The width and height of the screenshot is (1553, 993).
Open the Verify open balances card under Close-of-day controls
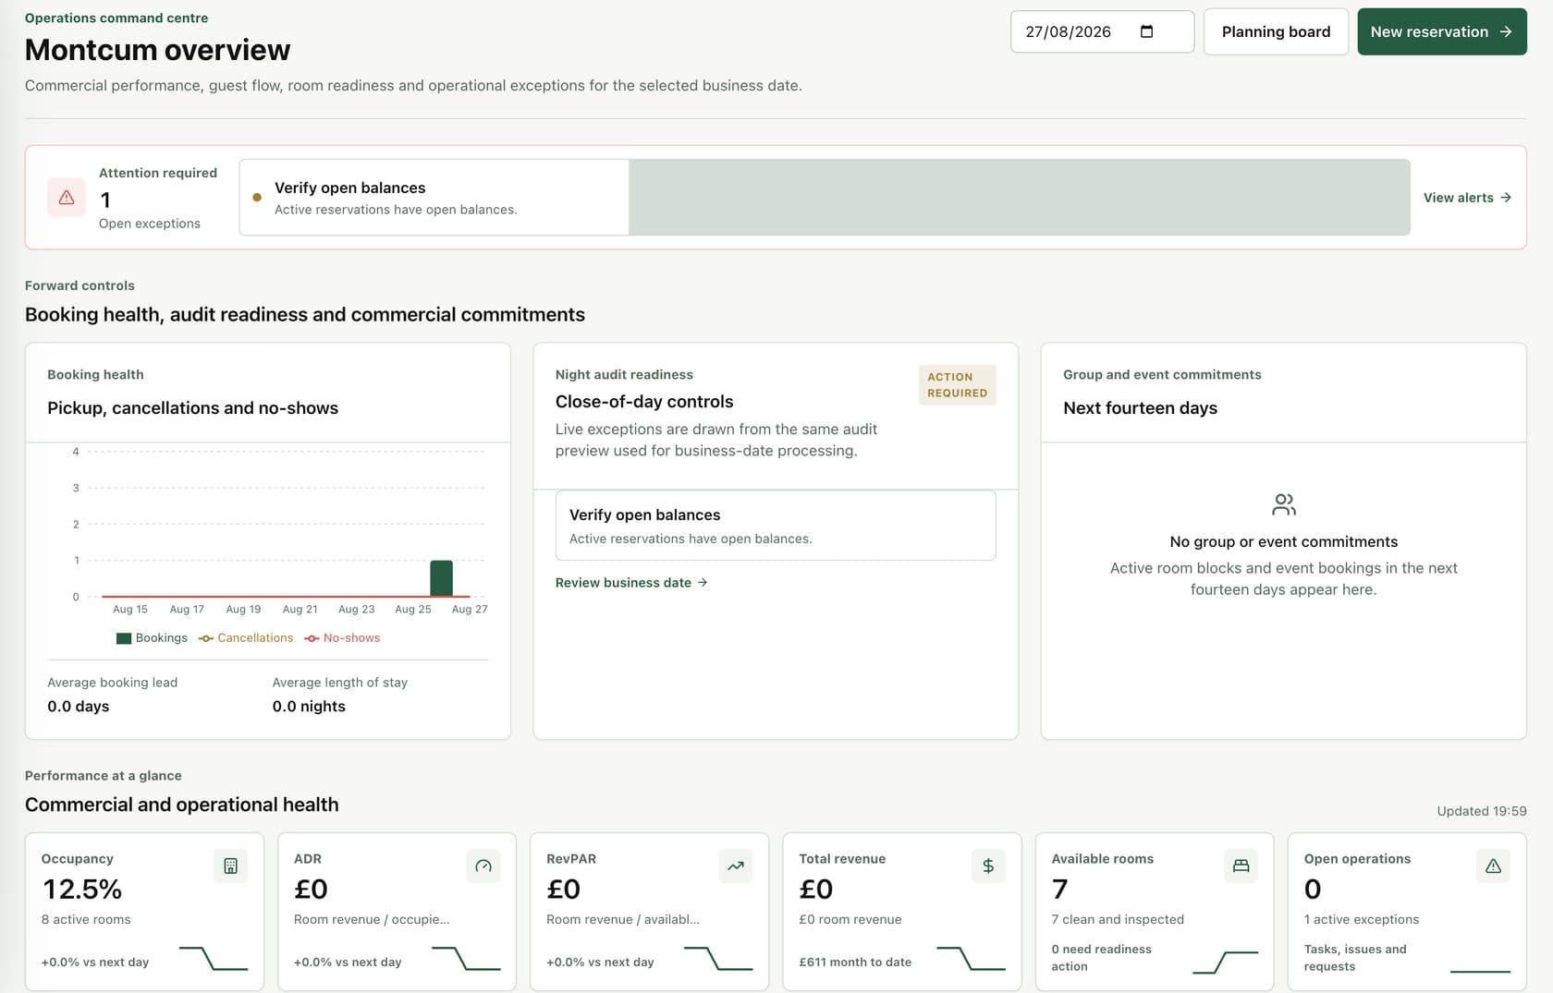tap(776, 526)
